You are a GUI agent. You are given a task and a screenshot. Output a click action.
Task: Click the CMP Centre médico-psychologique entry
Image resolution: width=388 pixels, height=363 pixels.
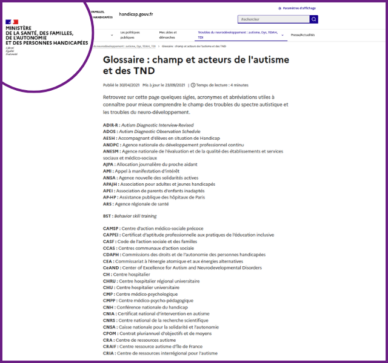pos(140,294)
